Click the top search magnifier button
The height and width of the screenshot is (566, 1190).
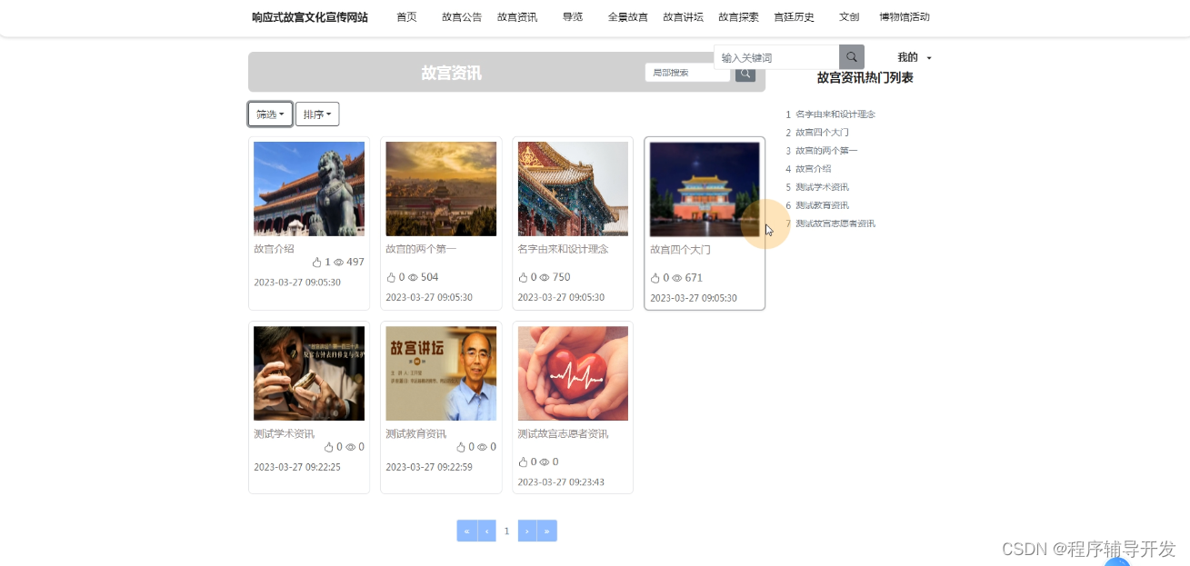(x=852, y=57)
